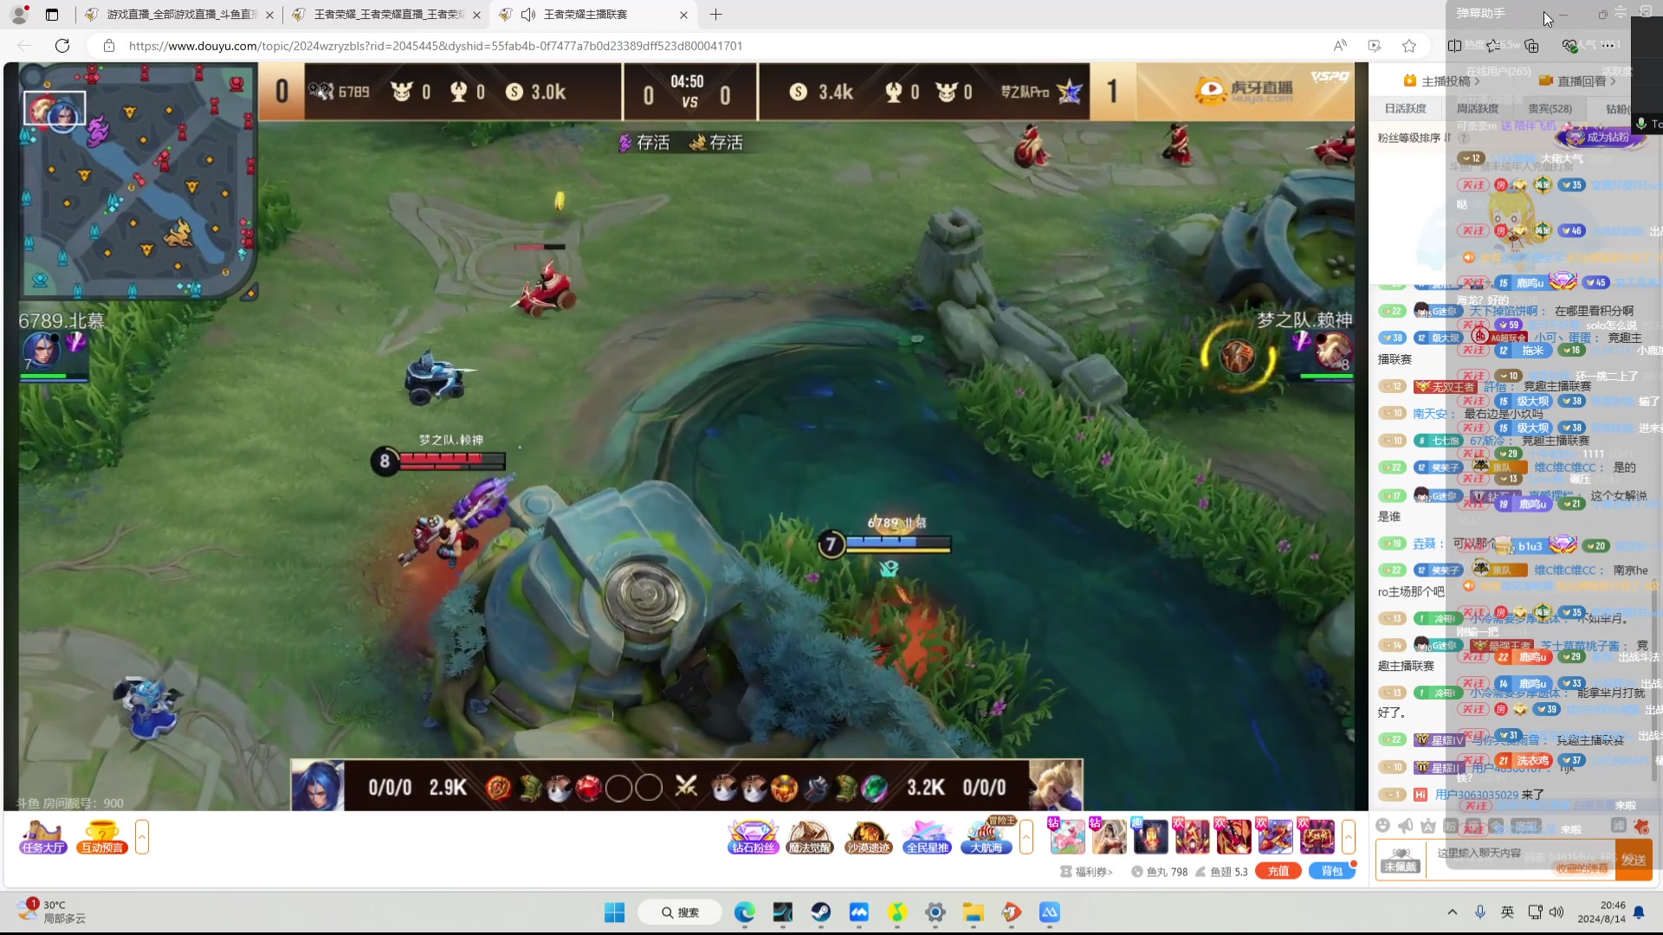This screenshot has height=935, width=1663.
Task: Click the Windows Start button
Action: tap(614, 912)
